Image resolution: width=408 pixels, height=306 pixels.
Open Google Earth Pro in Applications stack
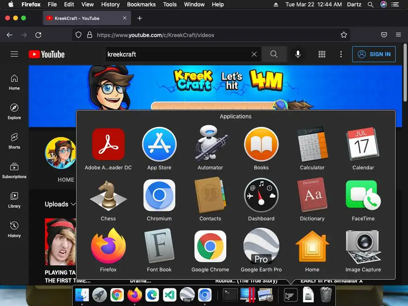[261, 246]
